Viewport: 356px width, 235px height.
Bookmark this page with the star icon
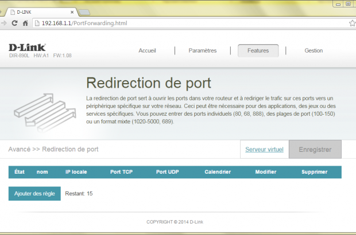tap(352, 23)
